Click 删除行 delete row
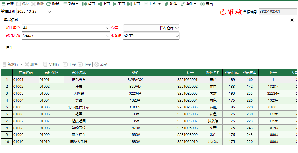Viewport: 298px width, 153px height. click(33, 64)
